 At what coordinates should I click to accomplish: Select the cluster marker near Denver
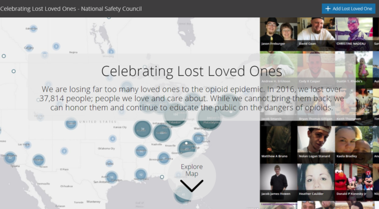tap(71, 123)
